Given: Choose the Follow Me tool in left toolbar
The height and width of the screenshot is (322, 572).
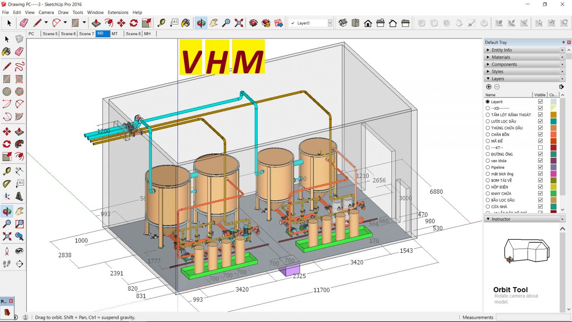Looking at the screenshot, I should pos(19,144).
